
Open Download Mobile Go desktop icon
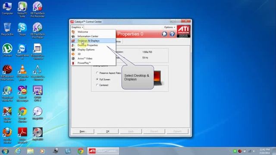(7, 94)
